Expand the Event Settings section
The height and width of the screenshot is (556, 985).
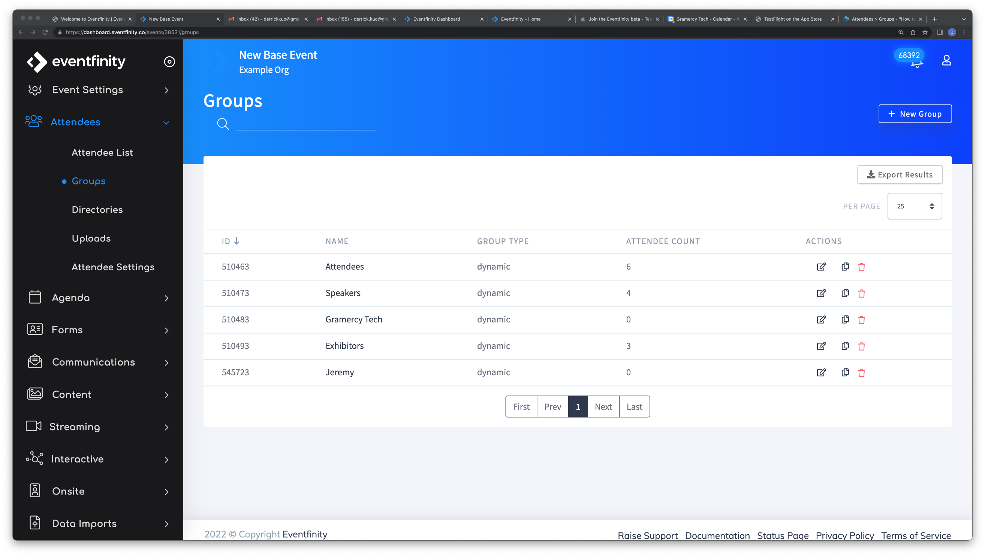click(x=87, y=90)
